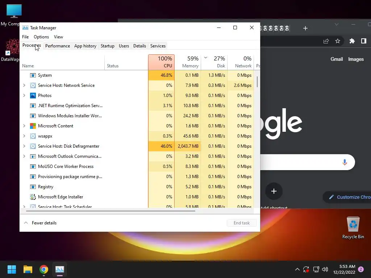Open the Images link in Chrome
This screenshot has height=278, width=371.
pos(356,59)
